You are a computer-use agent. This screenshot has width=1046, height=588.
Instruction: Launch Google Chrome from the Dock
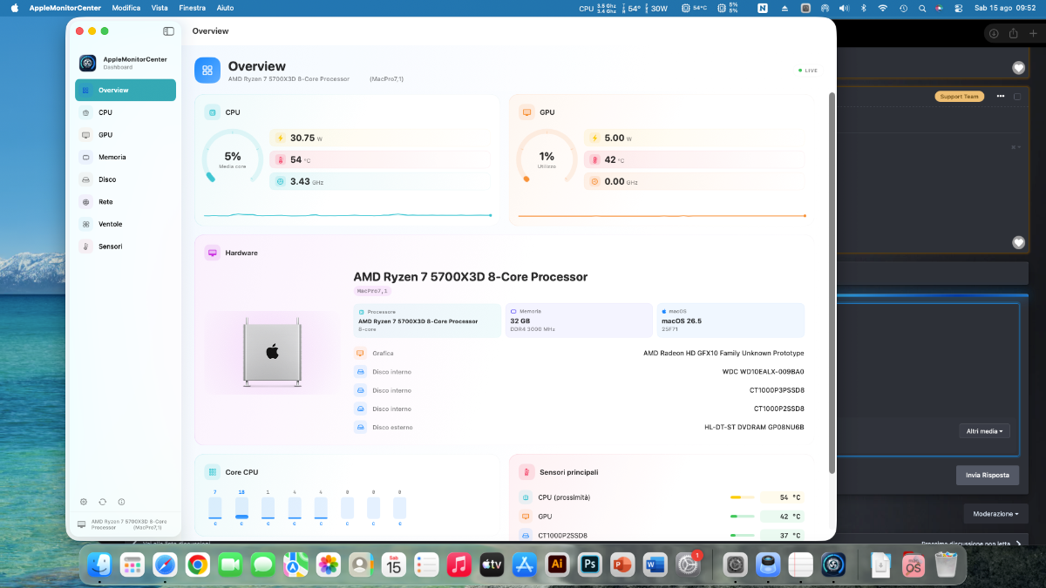click(x=197, y=564)
